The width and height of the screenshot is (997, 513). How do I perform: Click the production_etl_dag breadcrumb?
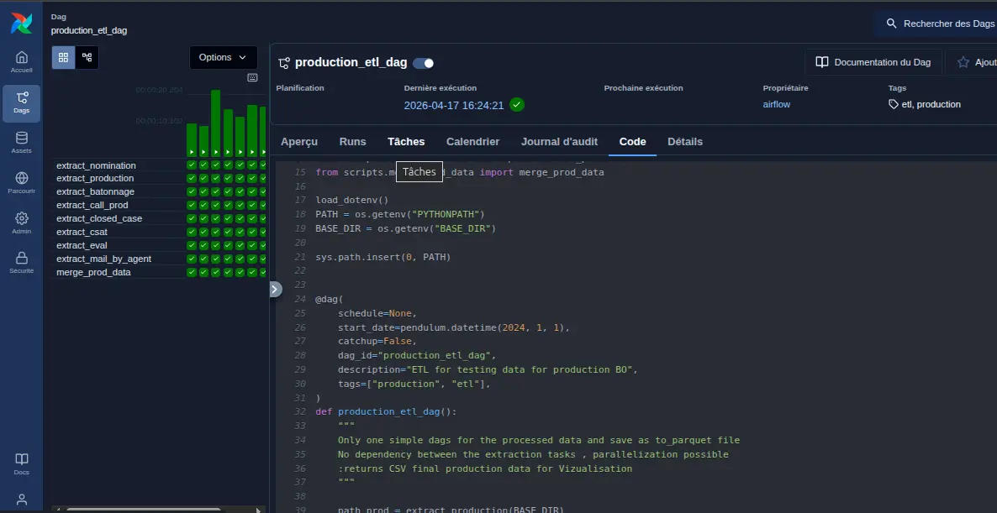click(x=89, y=30)
